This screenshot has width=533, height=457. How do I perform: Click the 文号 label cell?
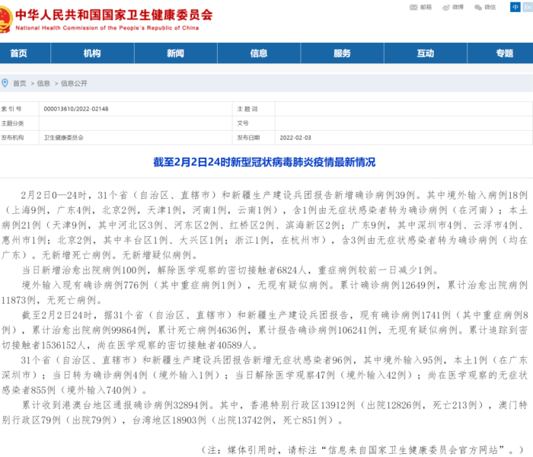pyautogui.click(x=254, y=123)
